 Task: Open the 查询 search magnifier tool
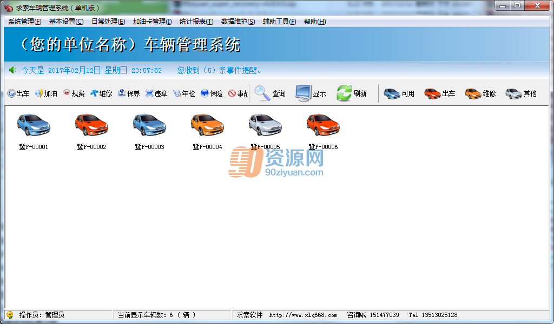pyautogui.click(x=270, y=93)
